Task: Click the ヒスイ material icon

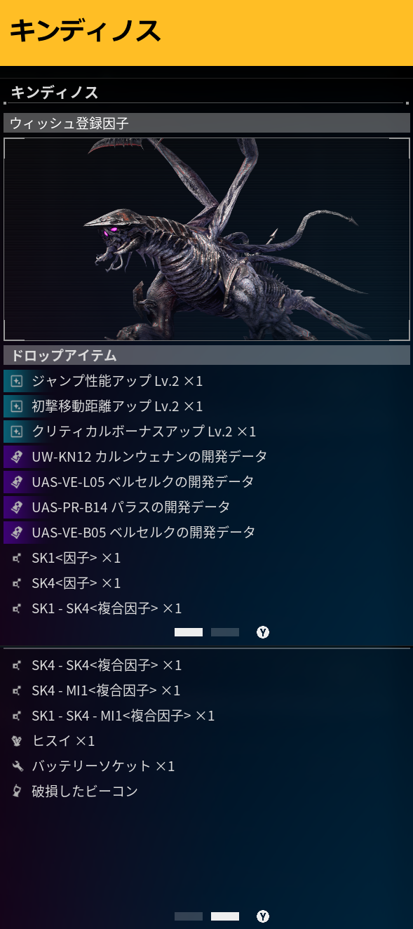Action: coord(17,741)
